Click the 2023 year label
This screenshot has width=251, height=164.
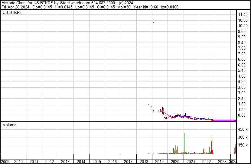pos(222,162)
